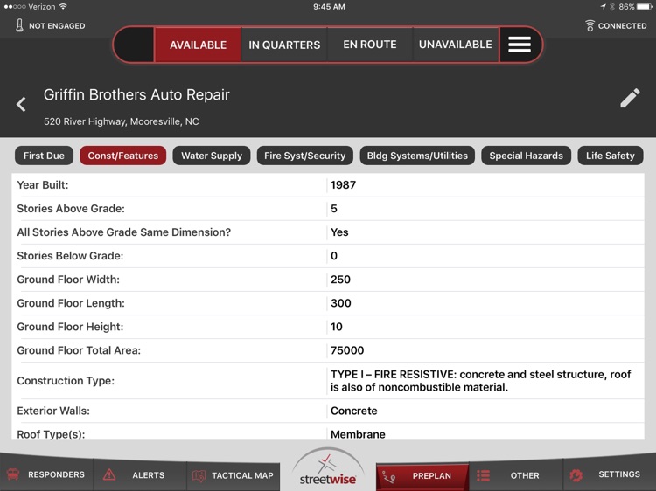Viewport: 656px width, 491px height.
Task: Open the Water Supply tab
Action: click(212, 156)
